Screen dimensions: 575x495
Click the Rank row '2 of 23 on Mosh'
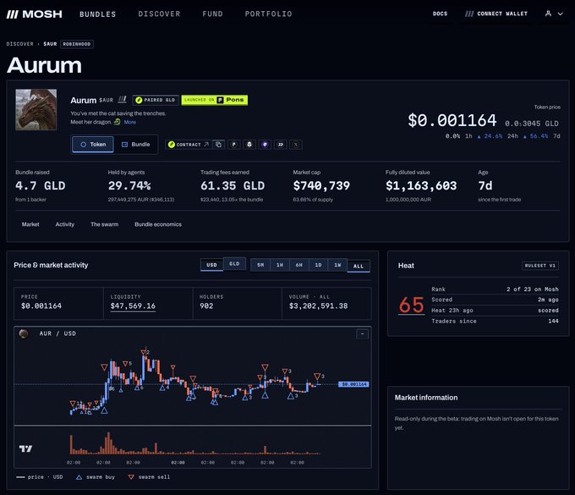coord(495,289)
